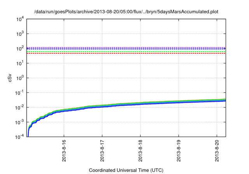Viewport: 249px width, 174px height.
Task: Click the 10^-4 y-axis tick label
Action: pos(19,137)
